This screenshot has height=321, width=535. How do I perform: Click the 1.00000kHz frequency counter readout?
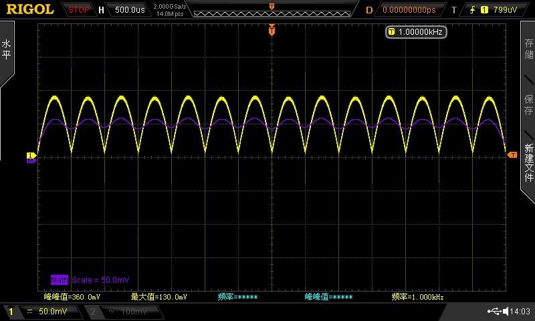click(x=416, y=32)
